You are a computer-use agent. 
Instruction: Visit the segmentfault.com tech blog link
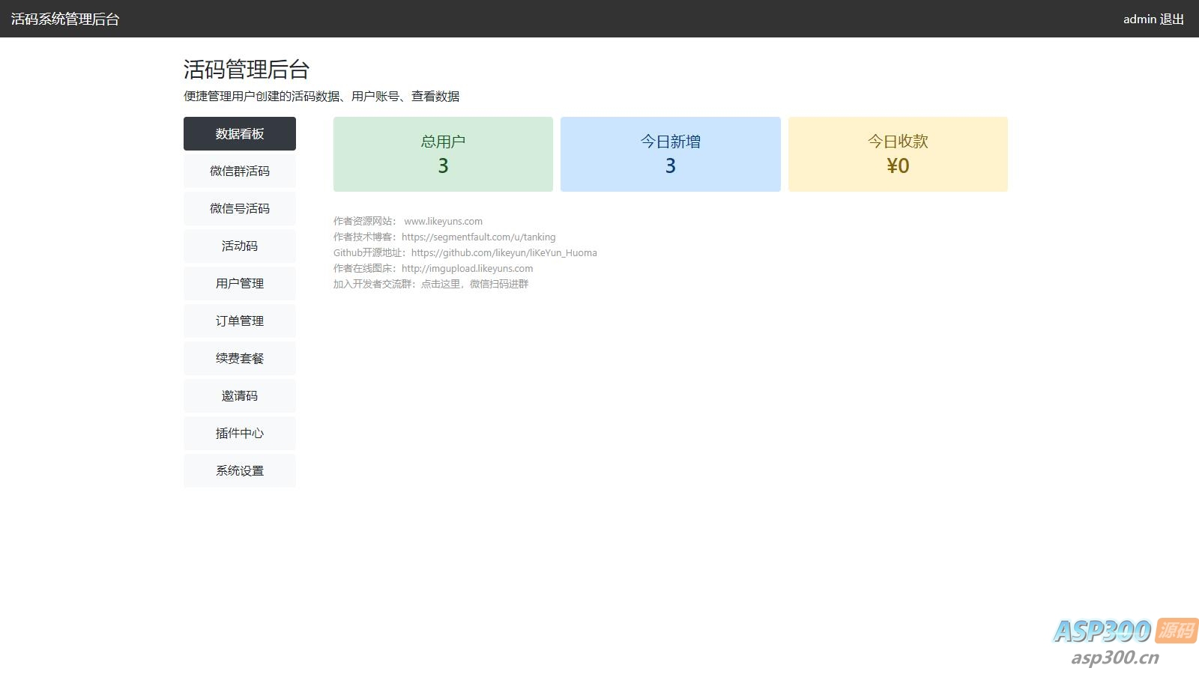coord(479,237)
